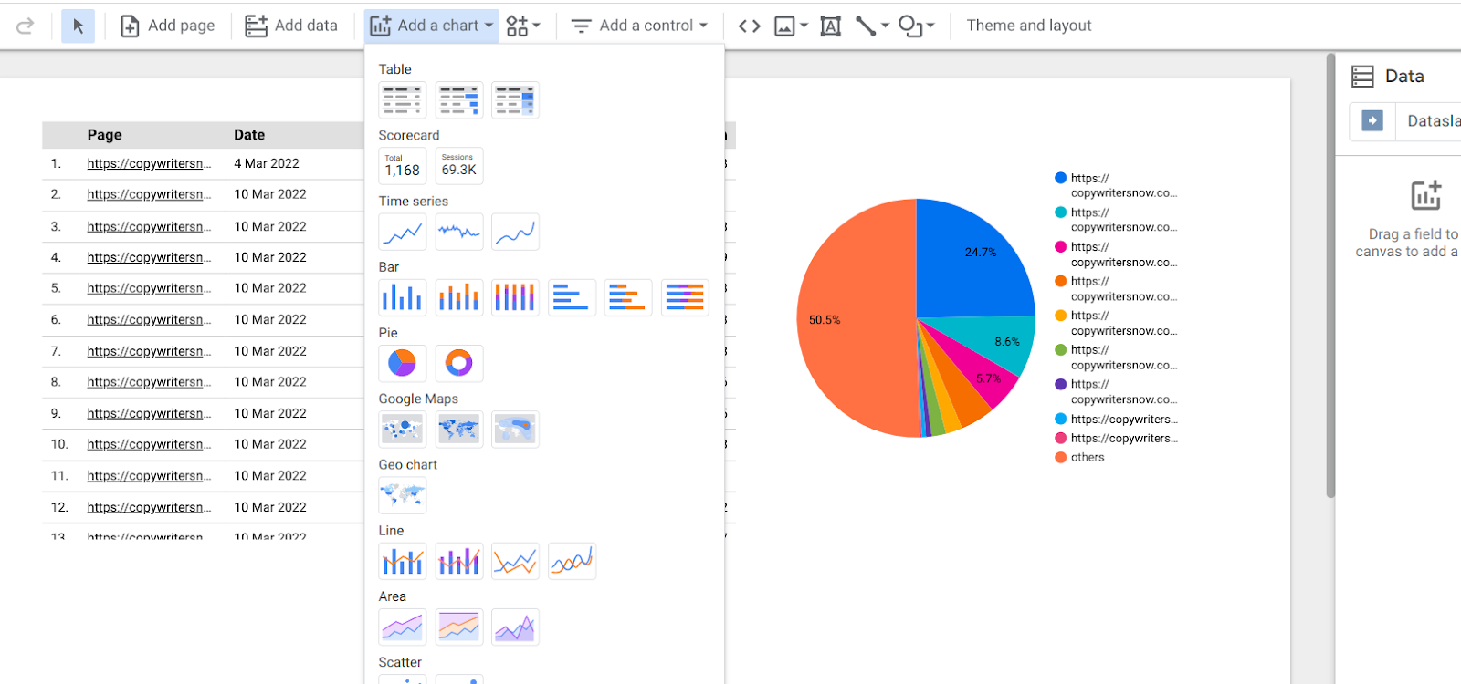Click the Page column header
The image size is (1461, 684).
(104, 135)
